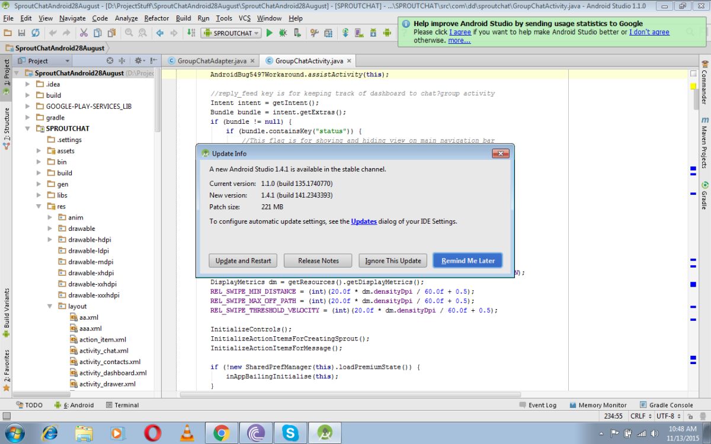The image size is (711, 444).
Task: Click the Hide Project panel icon
Action: tap(154, 60)
